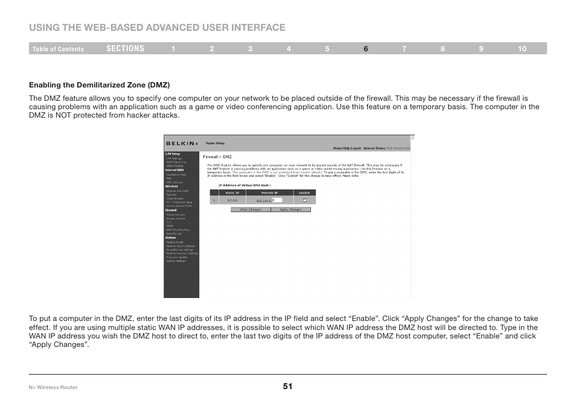
Task: Open Restore Factory Default in sidebar
Action: tap(181, 246)
